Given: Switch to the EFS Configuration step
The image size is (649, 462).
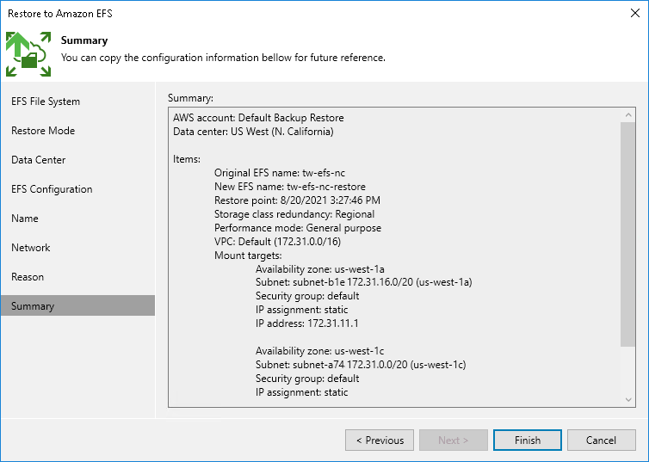Looking at the screenshot, I should pos(52,189).
